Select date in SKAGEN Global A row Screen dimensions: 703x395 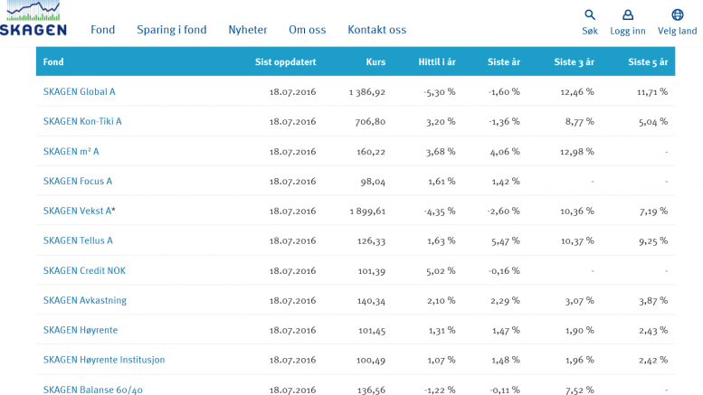click(293, 92)
